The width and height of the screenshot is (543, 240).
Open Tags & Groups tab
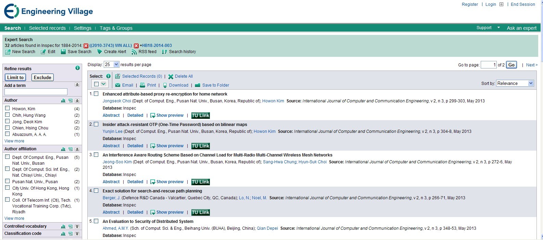click(x=116, y=28)
